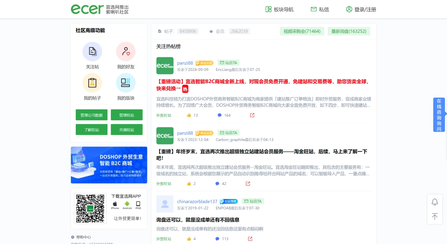Click the Android download icon
The width and height of the screenshot is (447, 244).
127,205
